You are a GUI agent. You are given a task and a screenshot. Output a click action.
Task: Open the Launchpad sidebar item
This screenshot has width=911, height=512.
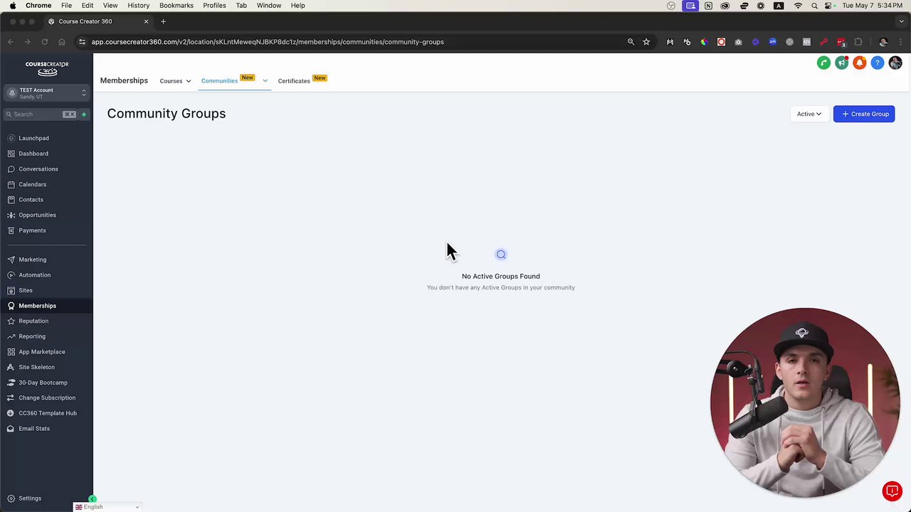[x=33, y=138]
